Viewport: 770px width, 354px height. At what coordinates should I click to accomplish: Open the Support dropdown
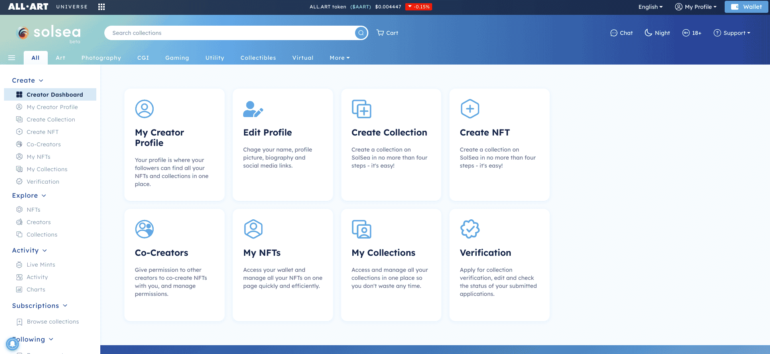pyautogui.click(x=732, y=33)
